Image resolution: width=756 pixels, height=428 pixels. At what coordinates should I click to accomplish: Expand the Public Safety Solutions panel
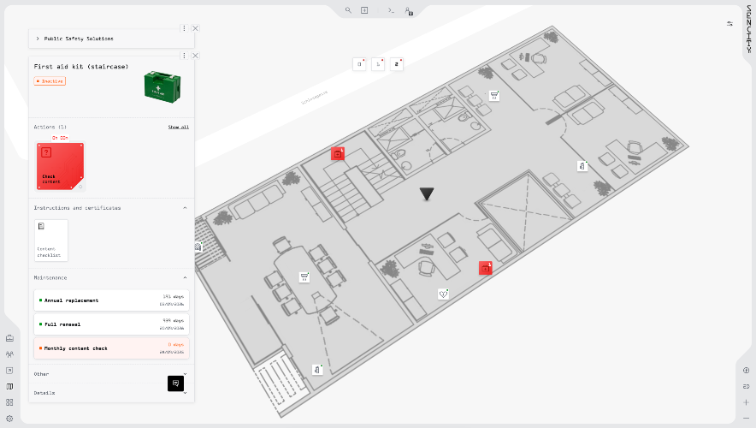point(38,39)
